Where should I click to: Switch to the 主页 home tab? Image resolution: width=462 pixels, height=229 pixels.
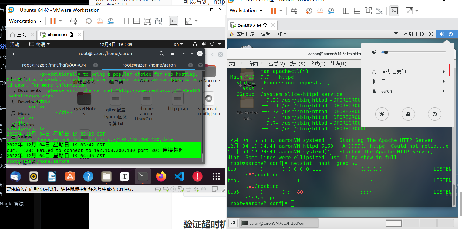[x=22, y=34]
